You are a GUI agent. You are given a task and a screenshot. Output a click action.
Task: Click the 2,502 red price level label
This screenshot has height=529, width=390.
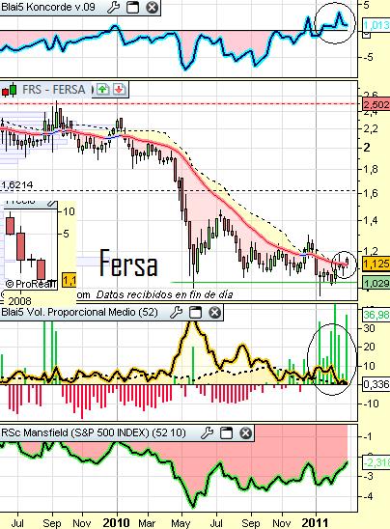376,104
